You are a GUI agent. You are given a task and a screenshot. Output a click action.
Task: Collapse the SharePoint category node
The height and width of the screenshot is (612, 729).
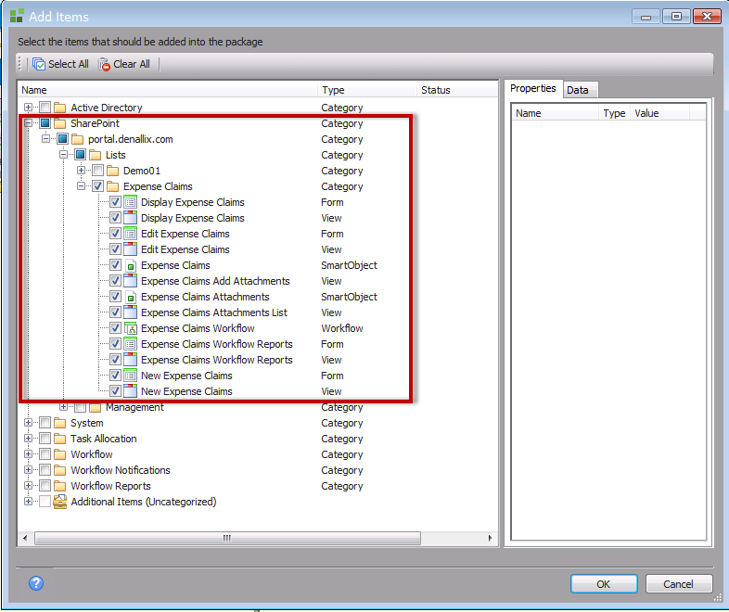pos(29,123)
